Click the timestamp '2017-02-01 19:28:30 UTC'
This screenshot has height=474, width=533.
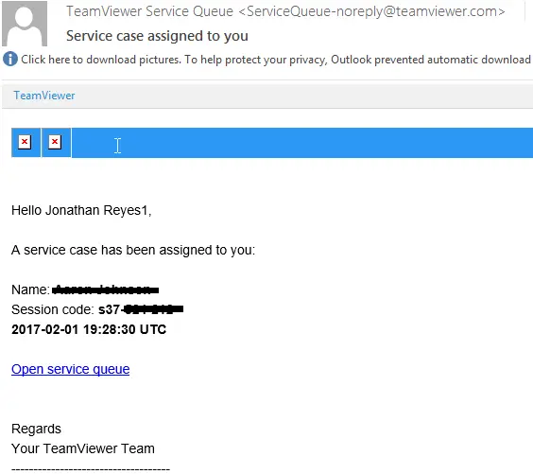[x=89, y=329]
